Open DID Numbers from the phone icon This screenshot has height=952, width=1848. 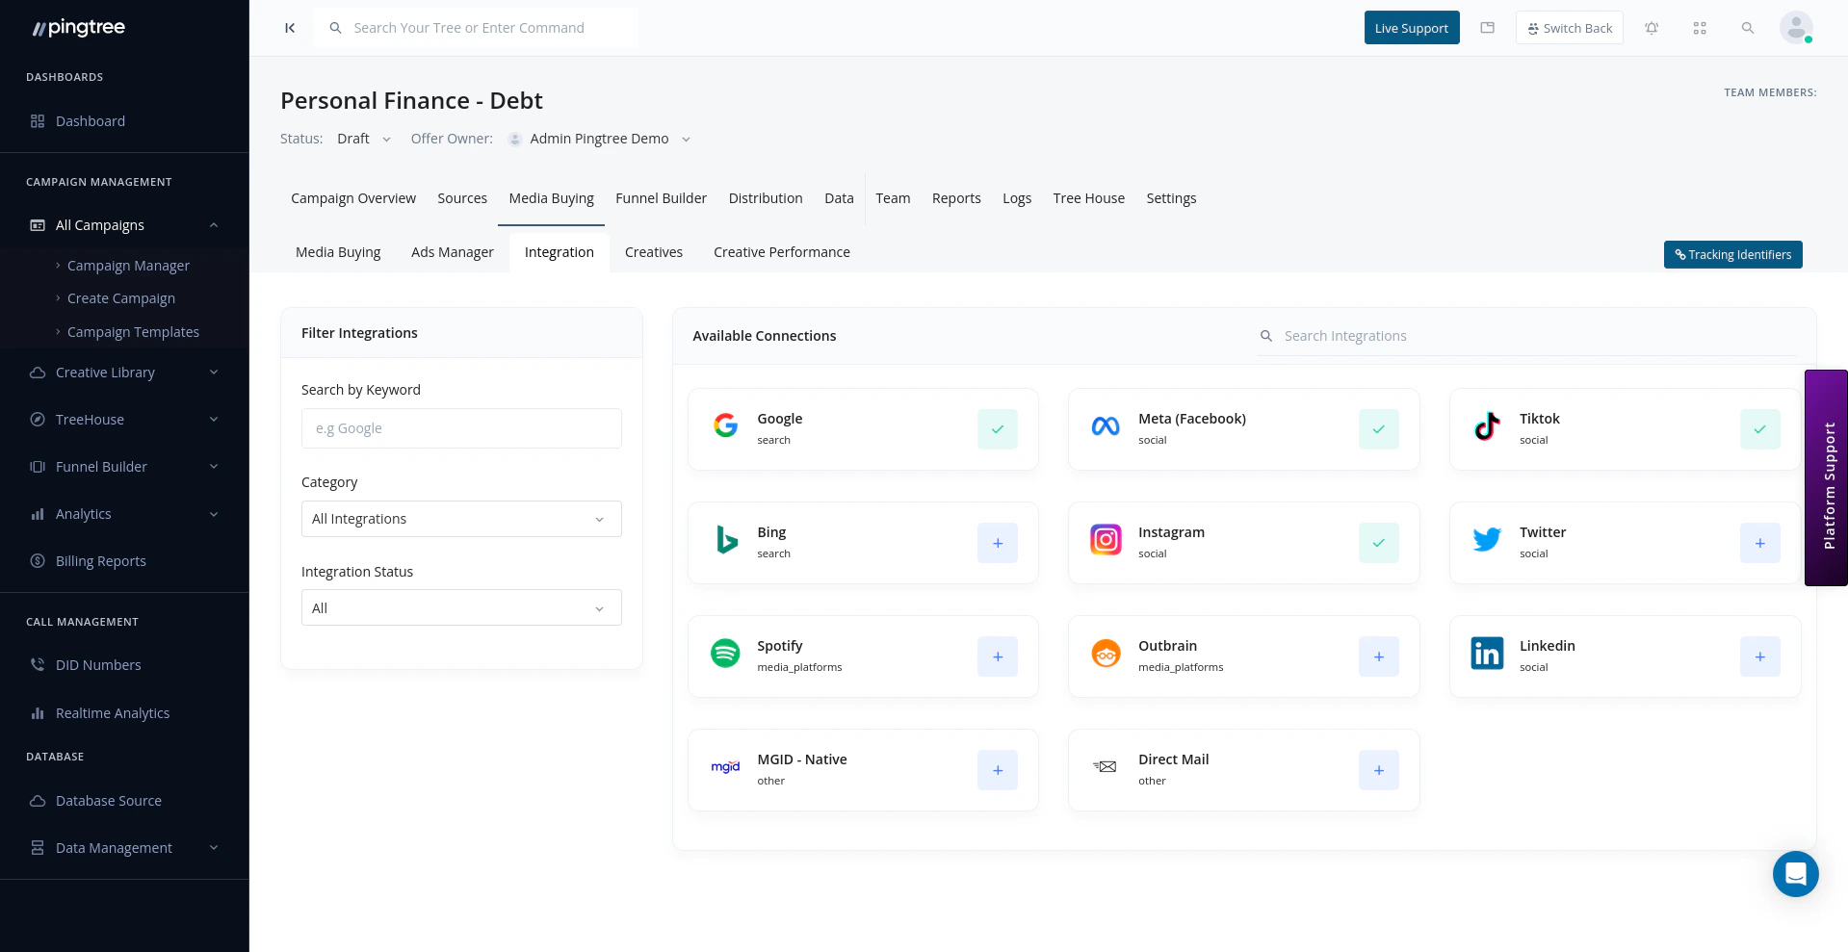pos(36,664)
